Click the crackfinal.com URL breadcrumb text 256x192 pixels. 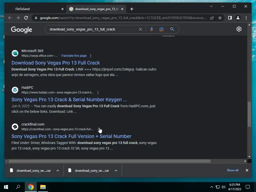(x=58, y=129)
